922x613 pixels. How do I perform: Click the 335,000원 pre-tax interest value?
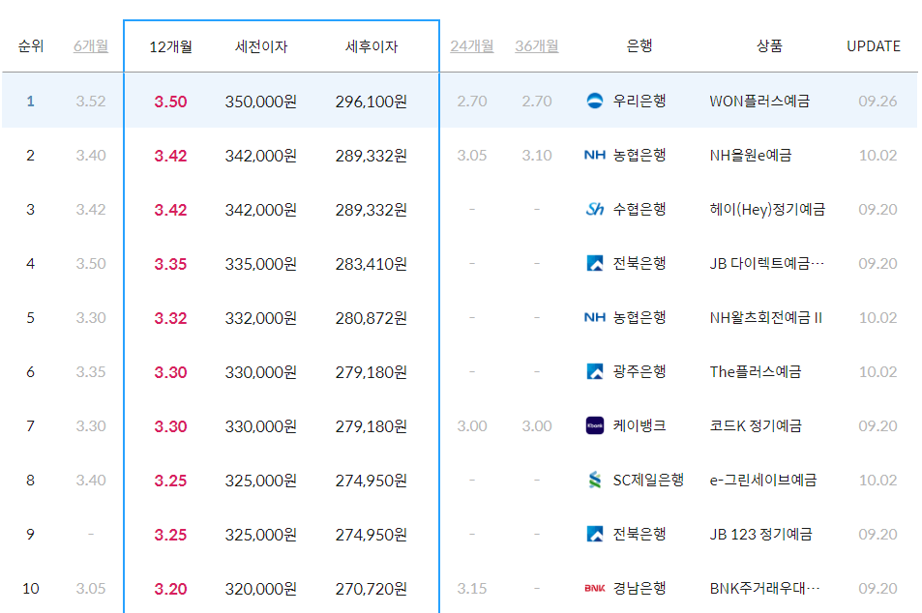pyautogui.click(x=260, y=264)
